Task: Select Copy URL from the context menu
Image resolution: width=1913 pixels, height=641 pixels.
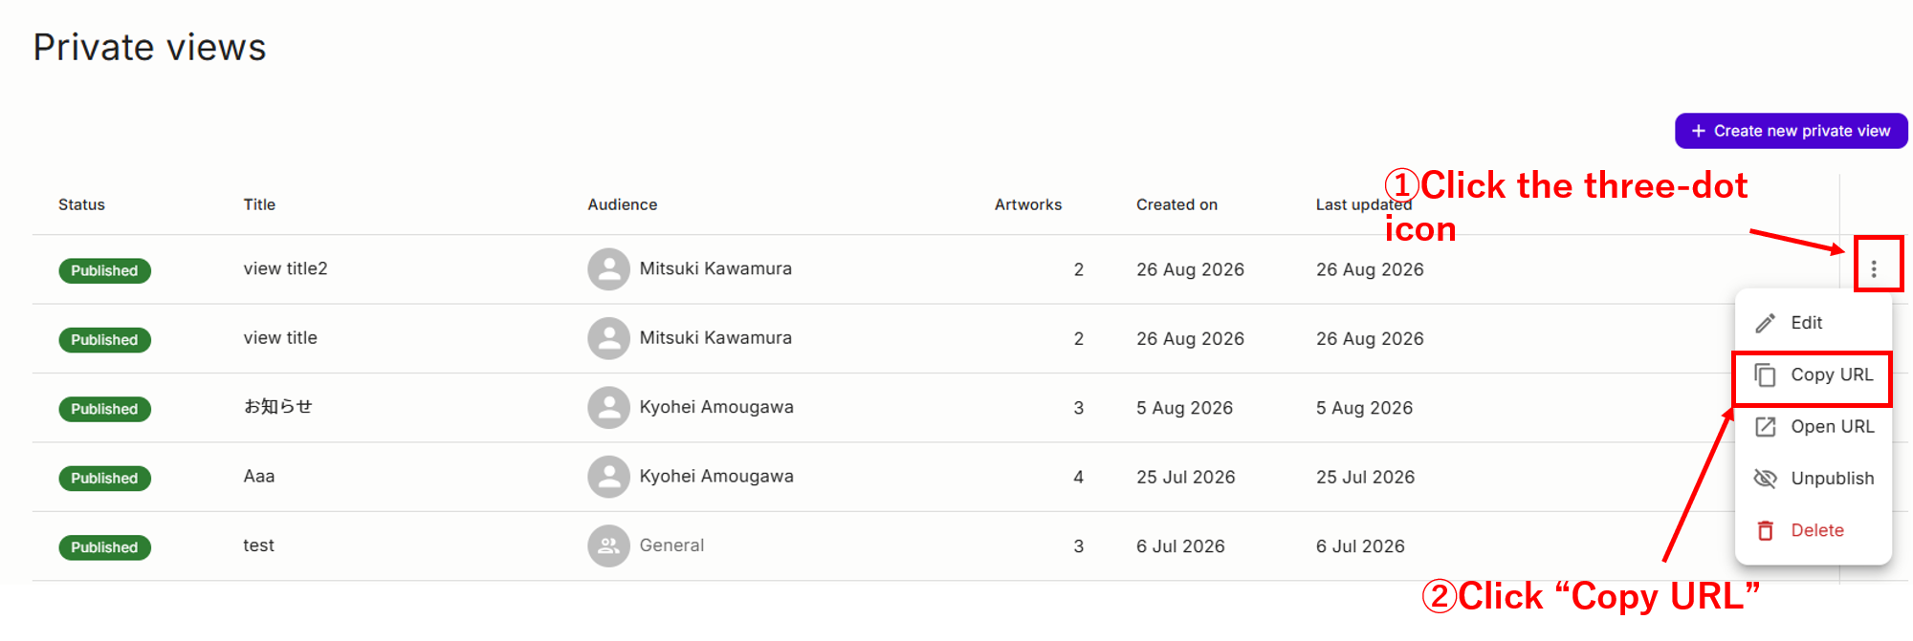Action: (x=1814, y=375)
